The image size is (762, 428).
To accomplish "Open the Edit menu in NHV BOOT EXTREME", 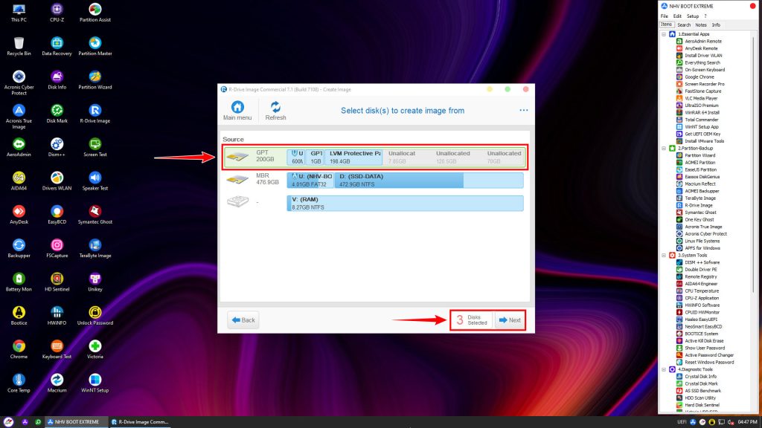I will [677, 16].
